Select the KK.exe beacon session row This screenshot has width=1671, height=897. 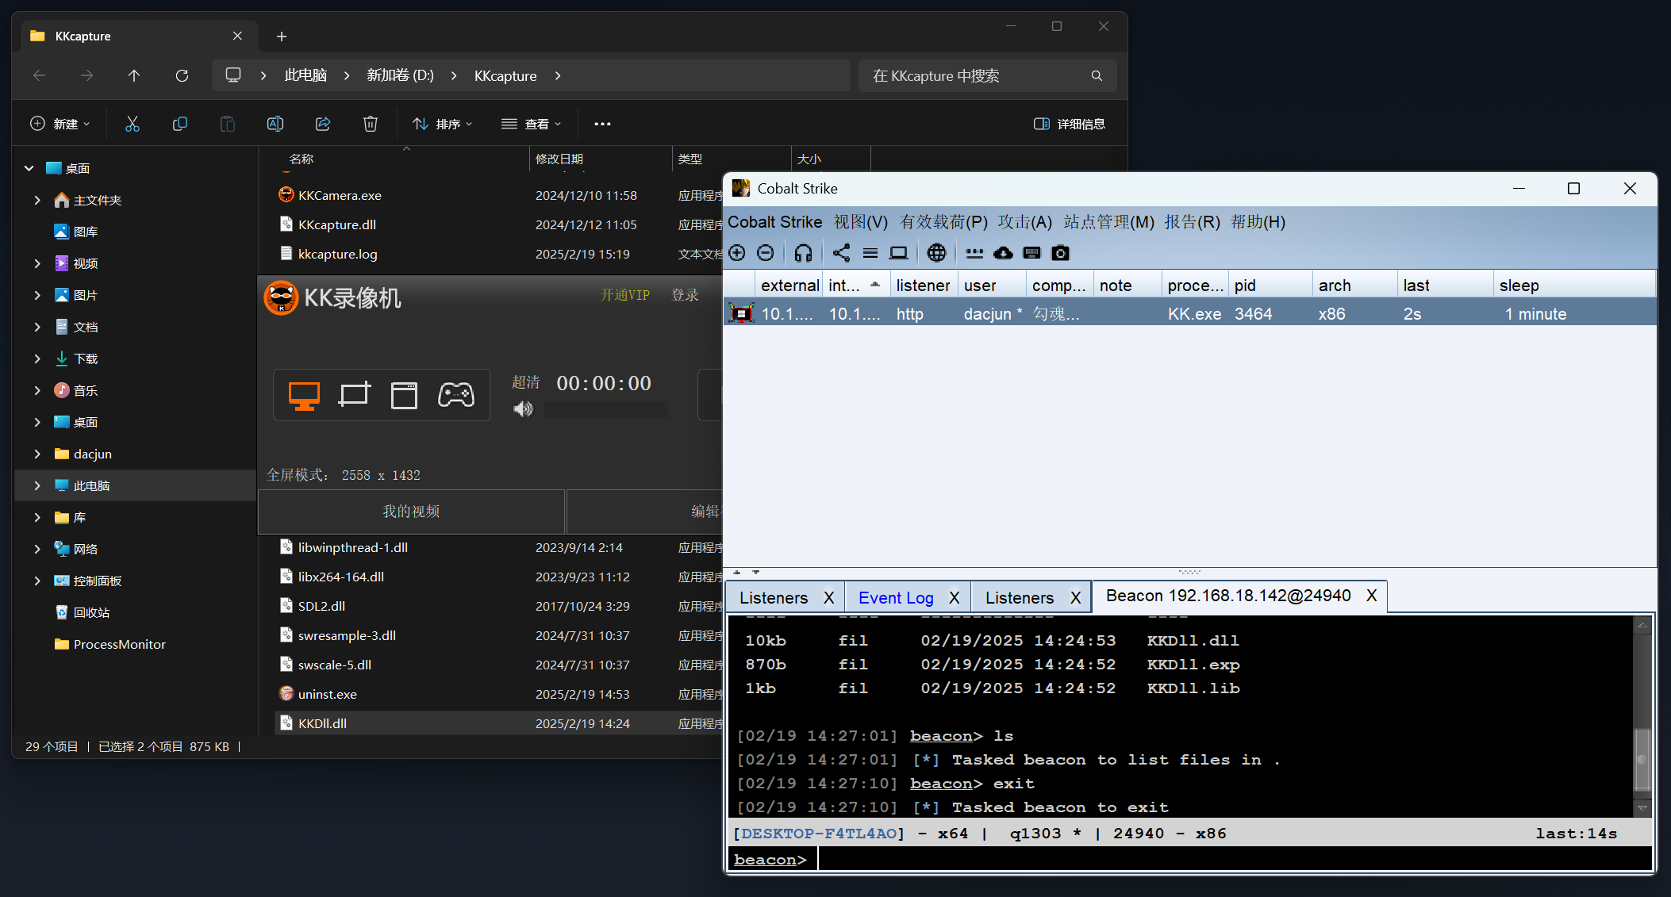[x=1190, y=314]
